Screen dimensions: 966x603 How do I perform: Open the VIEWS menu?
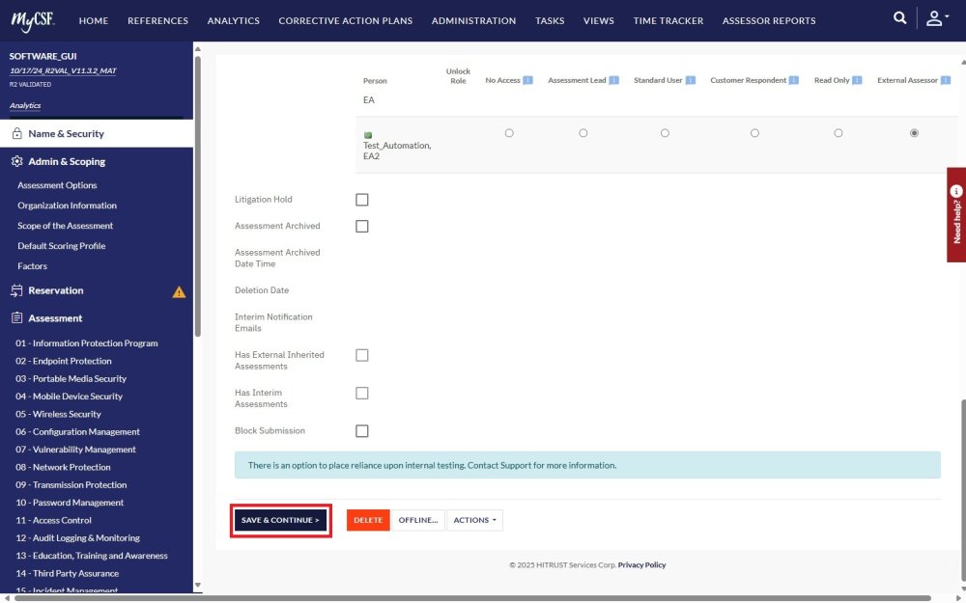[x=599, y=20]
